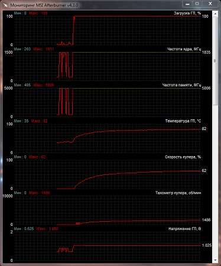The width and height of the screenshot is (221, 266).
Task: Click 'Макс : 1911' core clock value
Action: (44, 49)
